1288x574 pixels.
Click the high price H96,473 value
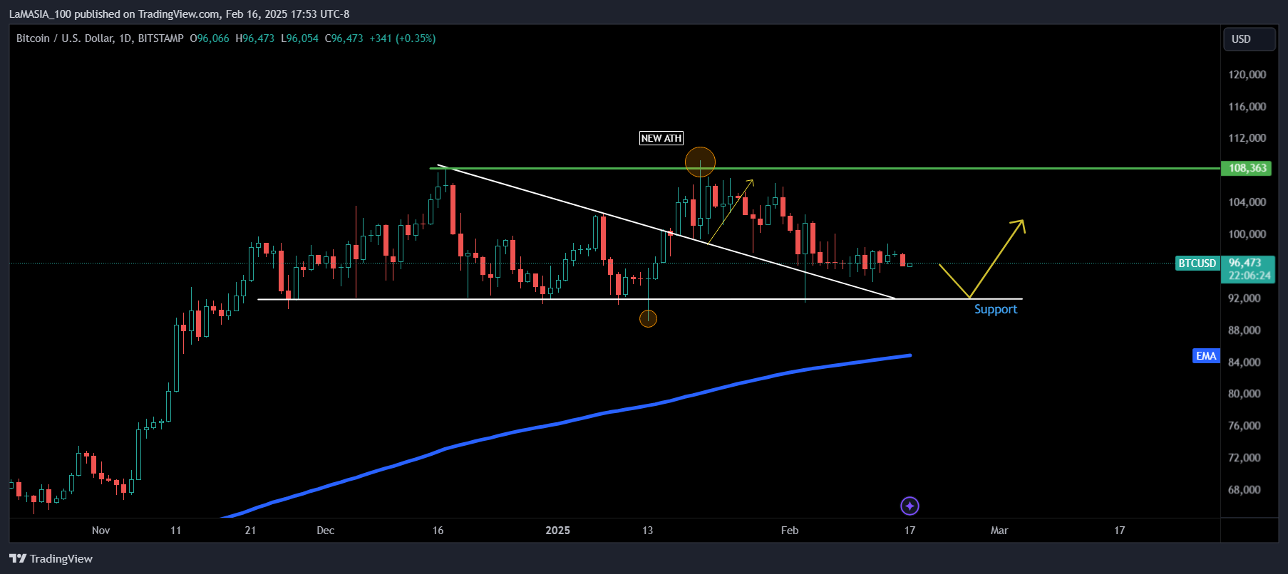254,38
